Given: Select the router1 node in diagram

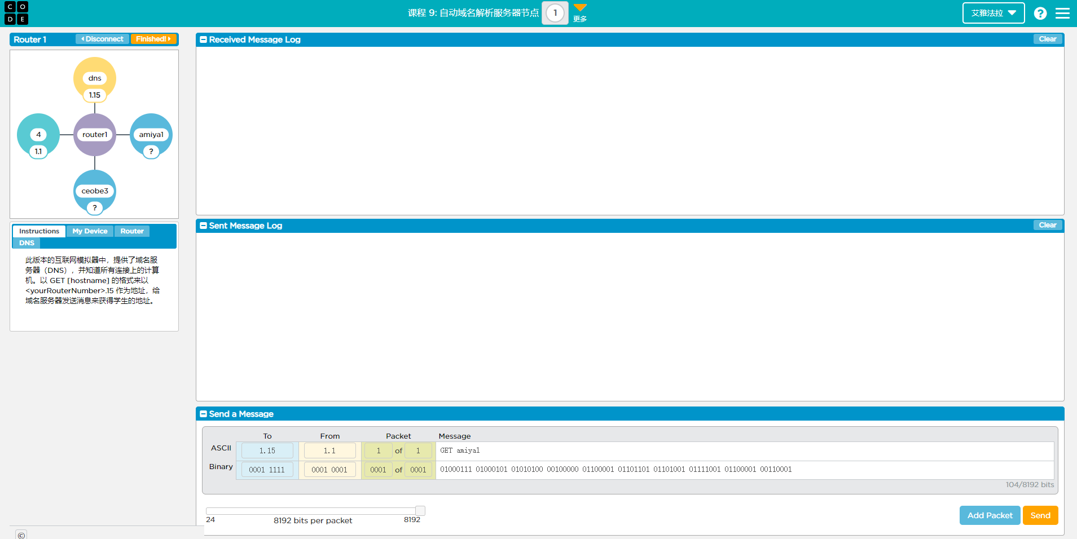Looking at the screenshot, I should [95, 135].
